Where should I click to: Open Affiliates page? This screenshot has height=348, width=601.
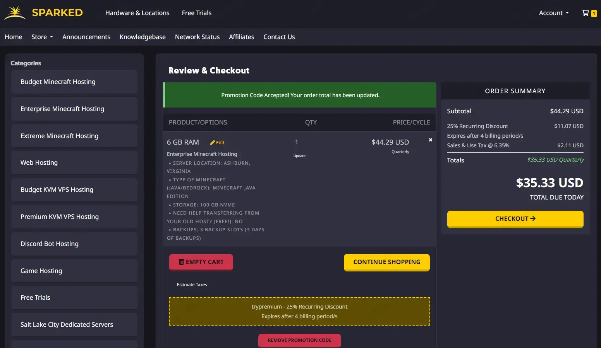(x=241, y=37)
